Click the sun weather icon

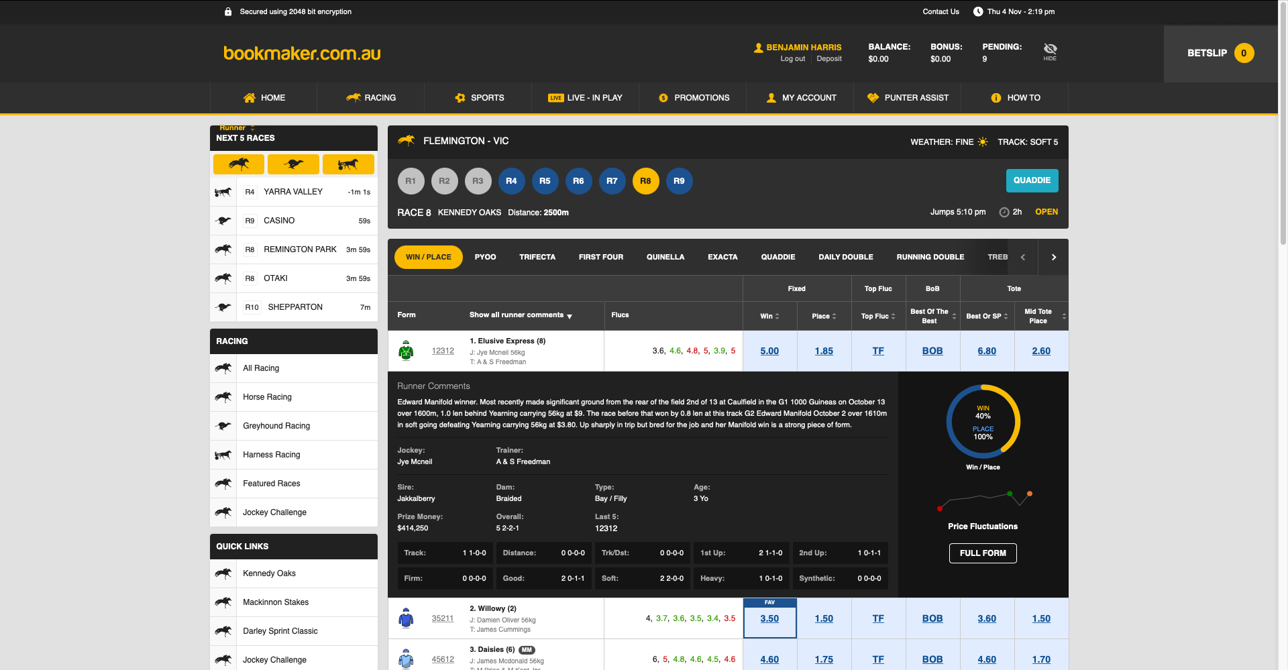983,142
